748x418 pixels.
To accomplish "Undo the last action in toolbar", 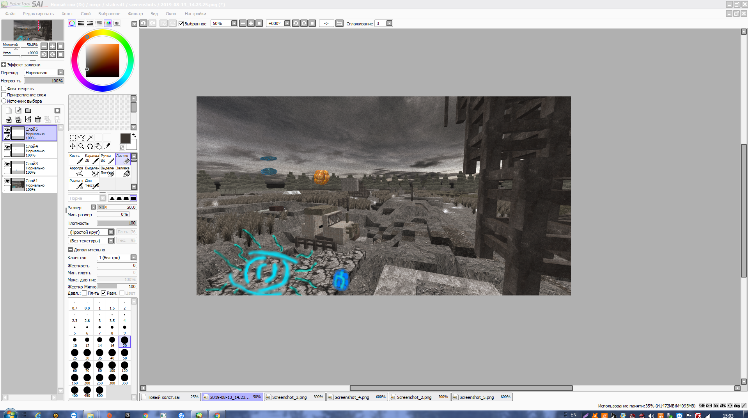I will pos(144,23).
